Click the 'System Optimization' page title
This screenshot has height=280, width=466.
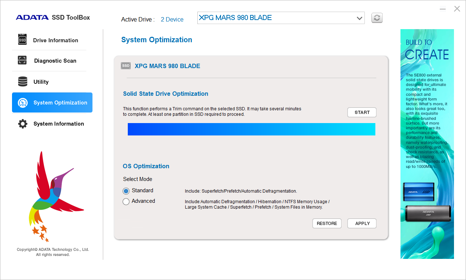pos(157,40)
